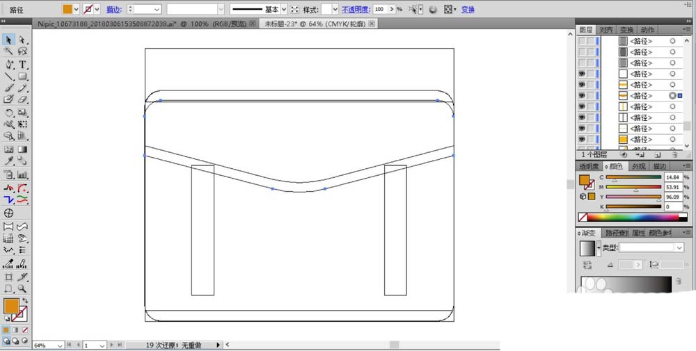Switch to 对齐 panel tab

pos(606,30)
